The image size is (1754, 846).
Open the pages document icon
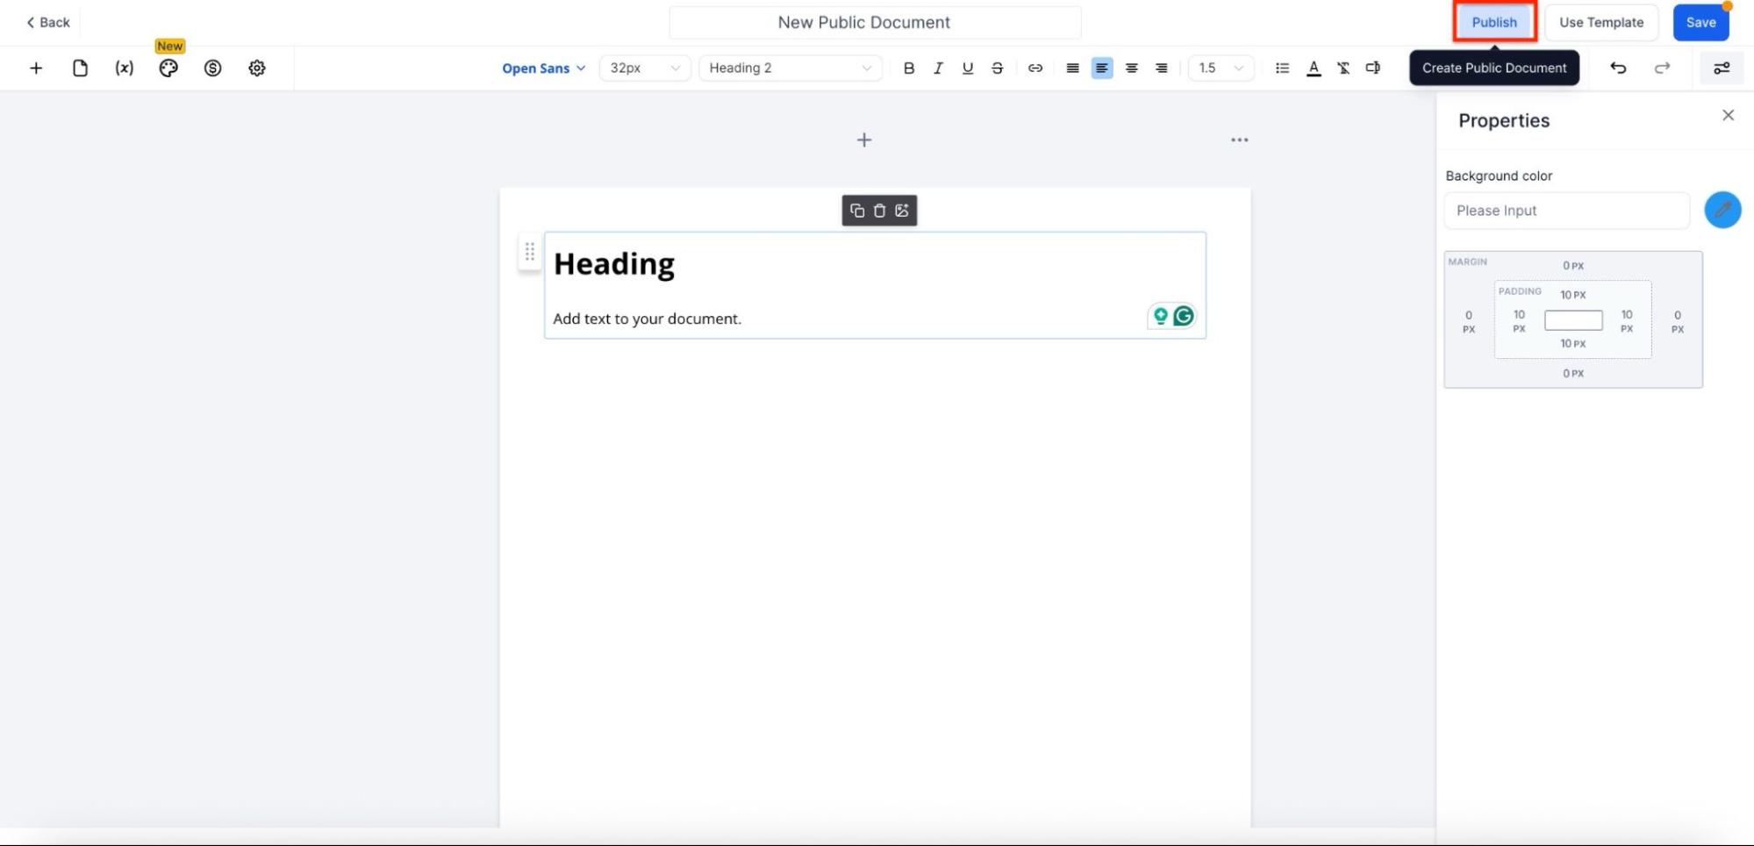(80, 68)
